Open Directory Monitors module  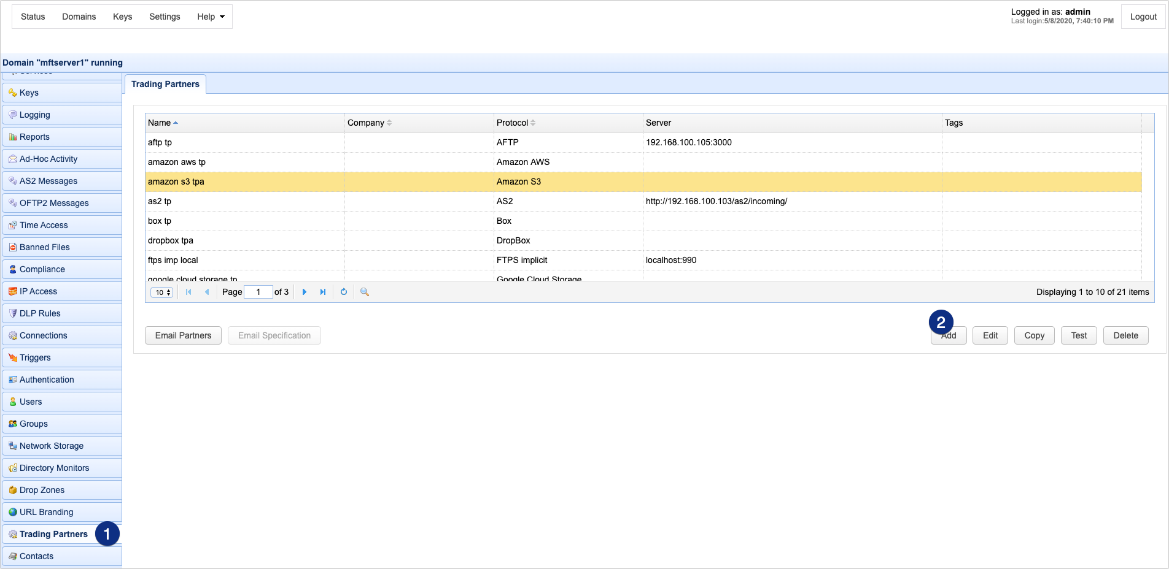point(61,468)
